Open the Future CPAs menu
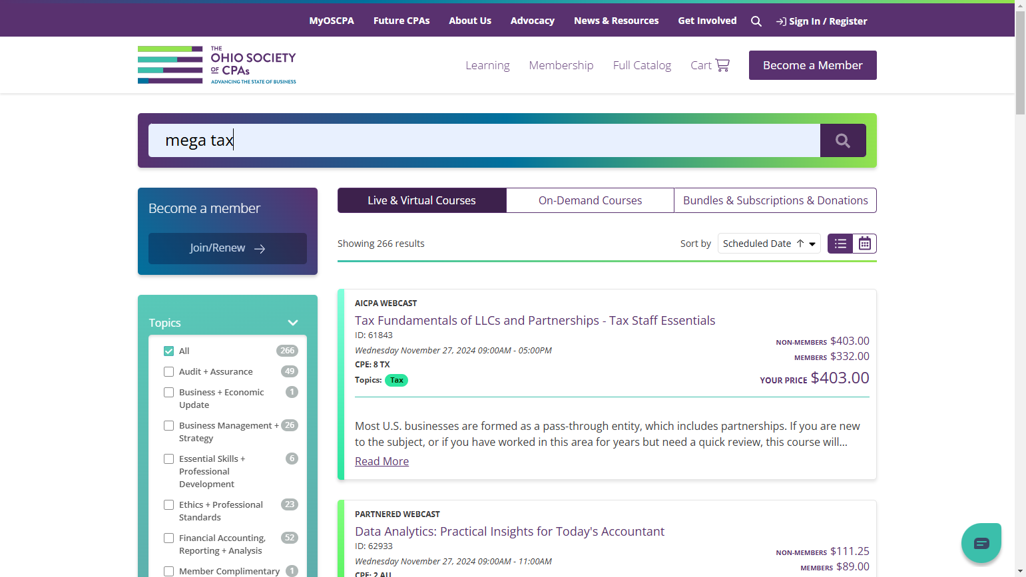 click(x=401, y=21)
